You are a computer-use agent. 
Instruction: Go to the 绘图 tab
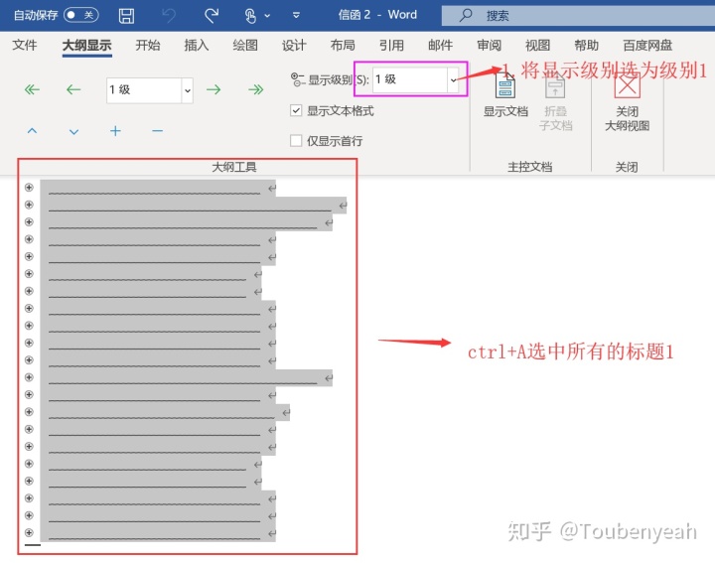(x=245, y=45)
